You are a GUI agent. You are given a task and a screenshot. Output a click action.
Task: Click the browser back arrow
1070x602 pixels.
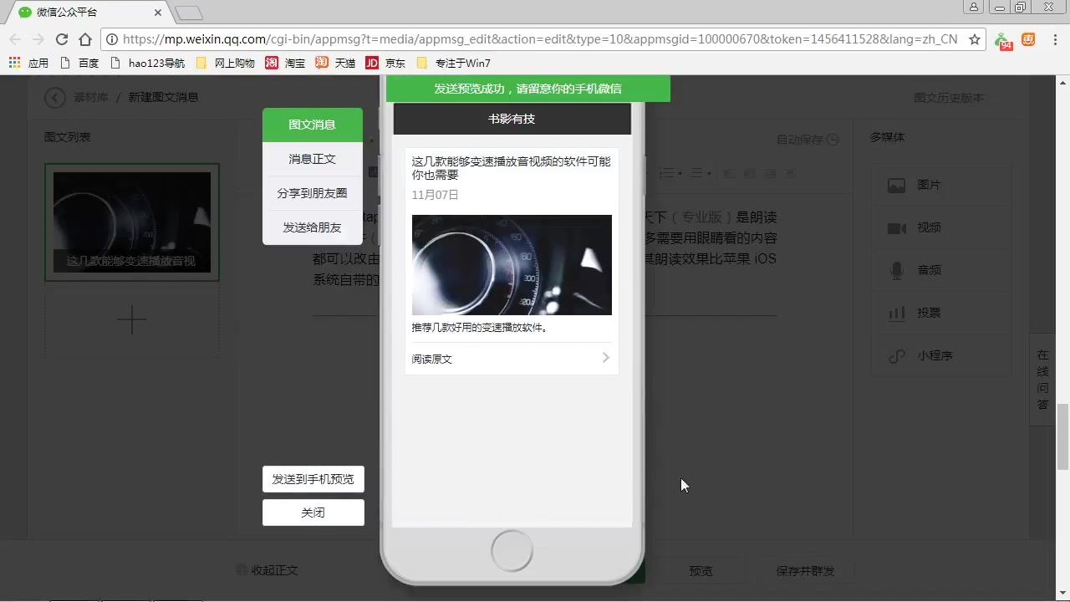[14, 39]
